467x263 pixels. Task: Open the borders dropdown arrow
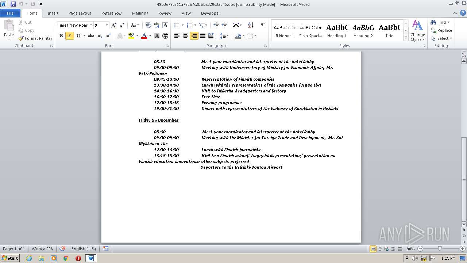(255, 36)
